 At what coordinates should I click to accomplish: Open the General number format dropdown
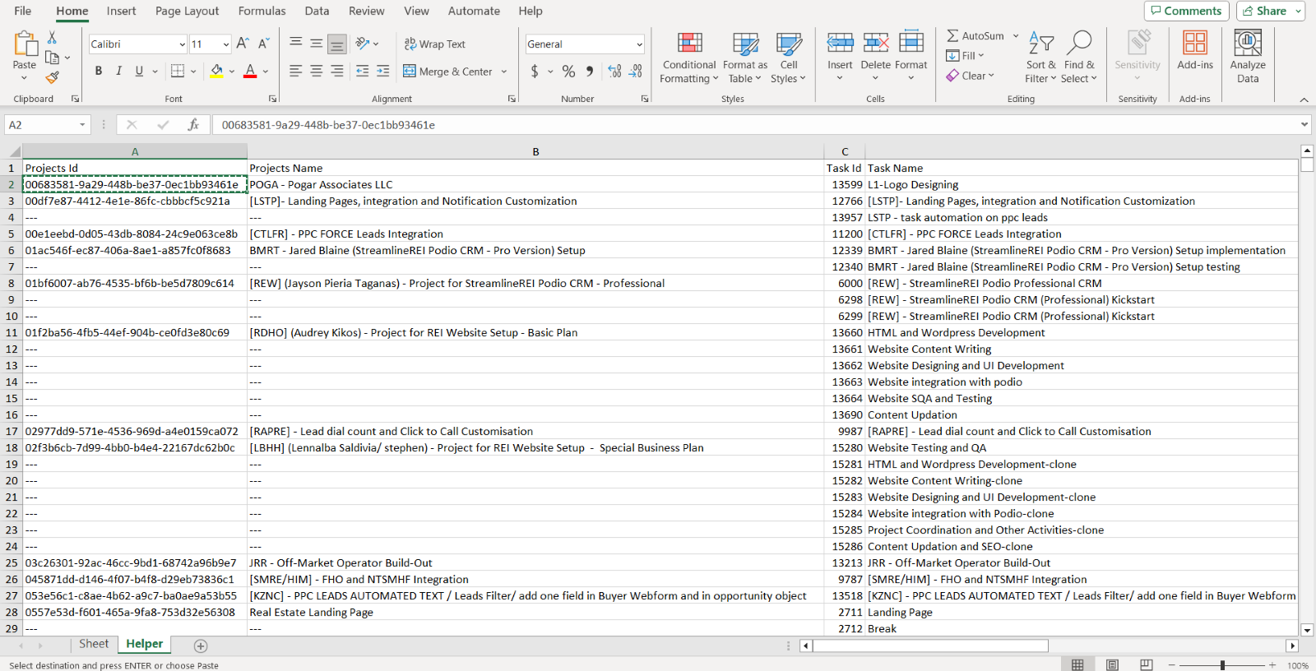[x=639, y=44]
